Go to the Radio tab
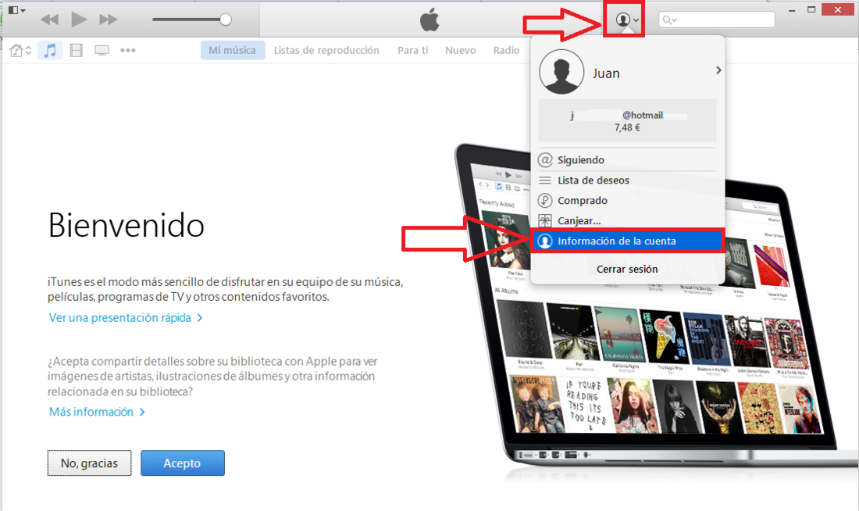The image size is (859, 511). click(506, 51)
